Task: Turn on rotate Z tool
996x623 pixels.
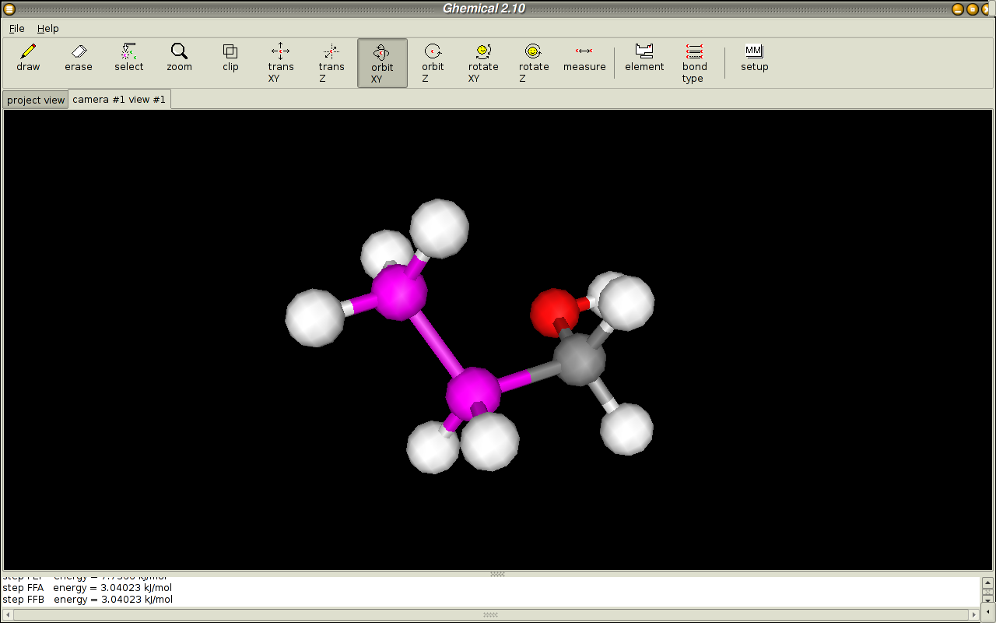Action: click(x=534, y=62)
